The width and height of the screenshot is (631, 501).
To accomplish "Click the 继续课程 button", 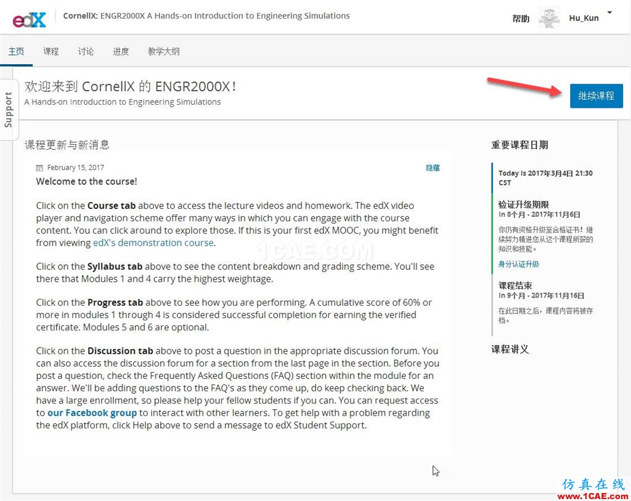I will (x=596, y=96).
